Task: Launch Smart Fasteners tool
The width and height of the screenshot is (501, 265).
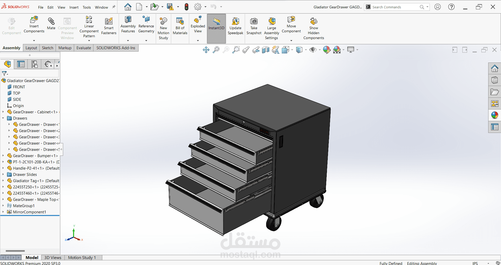Action: click(109, 26)
